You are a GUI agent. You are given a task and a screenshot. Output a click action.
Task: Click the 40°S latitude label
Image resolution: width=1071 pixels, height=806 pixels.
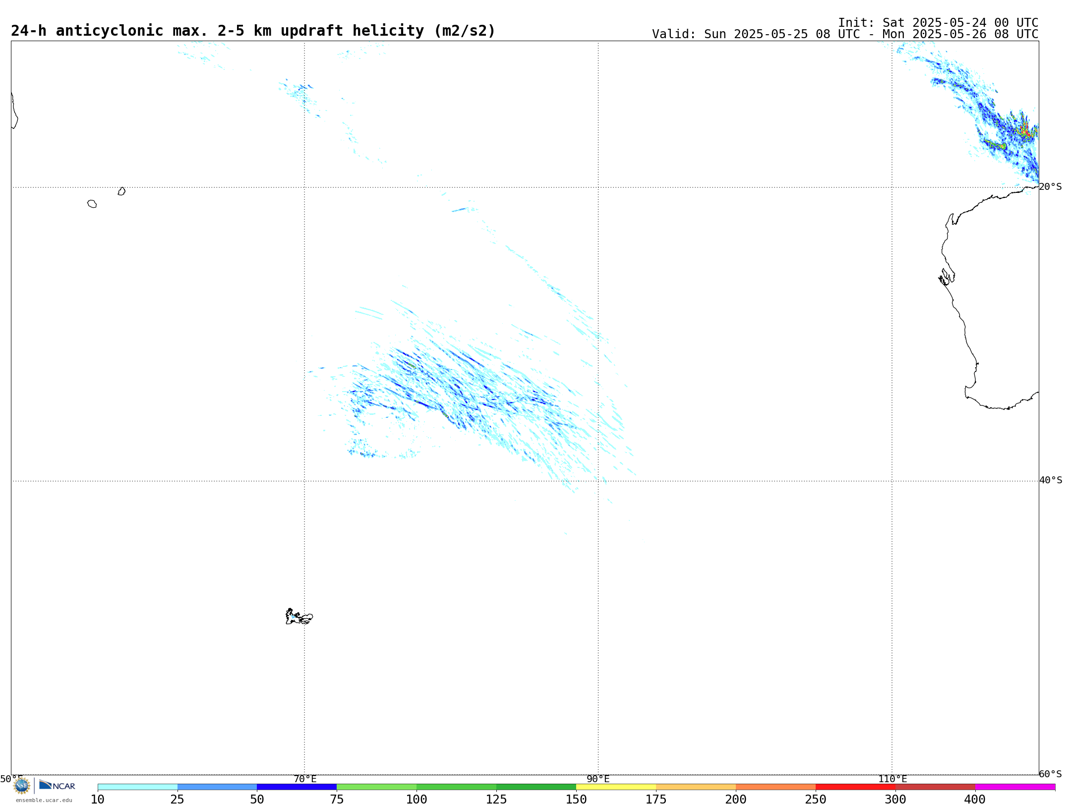click(1051, 480)
